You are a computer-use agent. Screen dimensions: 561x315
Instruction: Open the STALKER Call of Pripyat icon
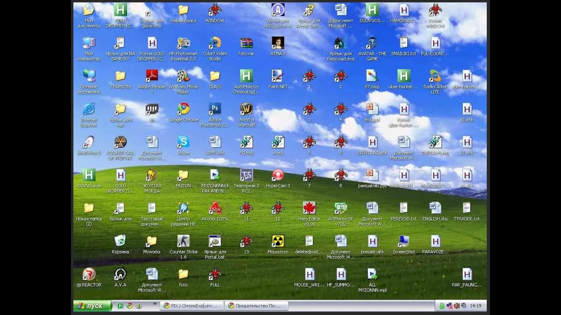click(x=120, y=148)
